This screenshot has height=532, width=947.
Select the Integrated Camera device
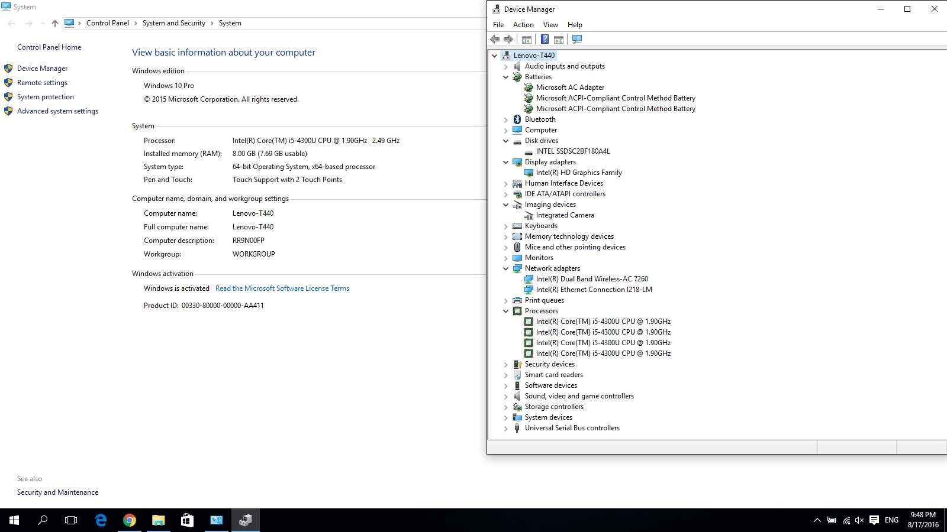[x=565, y=215]
